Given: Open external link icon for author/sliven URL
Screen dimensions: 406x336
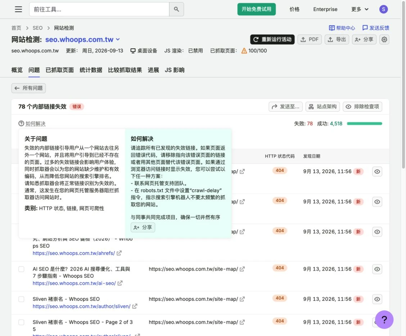Looking at the screenshot, I should pyautogui.click(x=135, y=306).
